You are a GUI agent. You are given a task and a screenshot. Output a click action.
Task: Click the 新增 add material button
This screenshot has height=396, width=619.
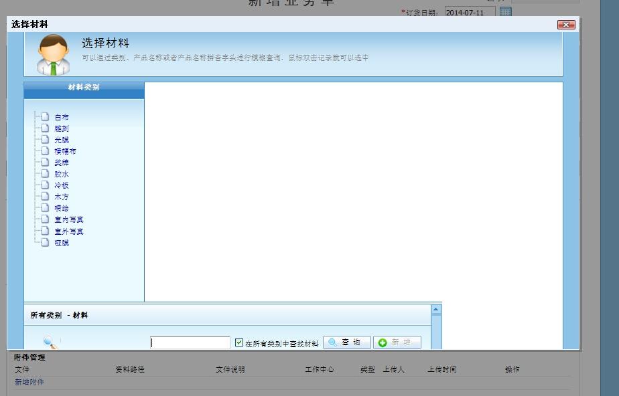click(397, 342)
